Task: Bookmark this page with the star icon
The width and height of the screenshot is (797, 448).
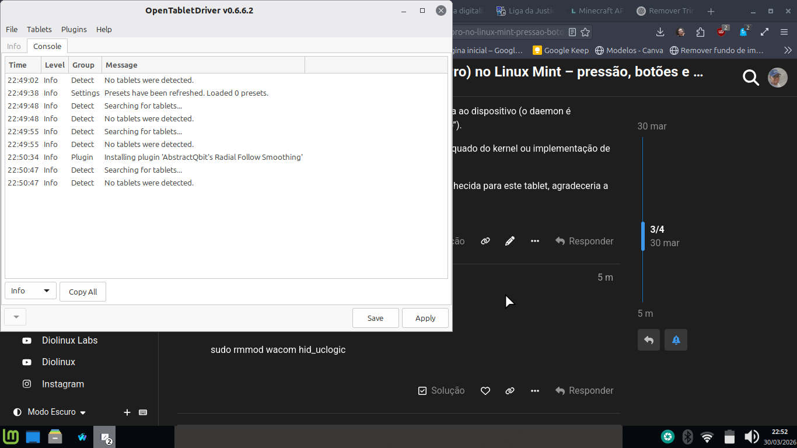Action: 585,32
